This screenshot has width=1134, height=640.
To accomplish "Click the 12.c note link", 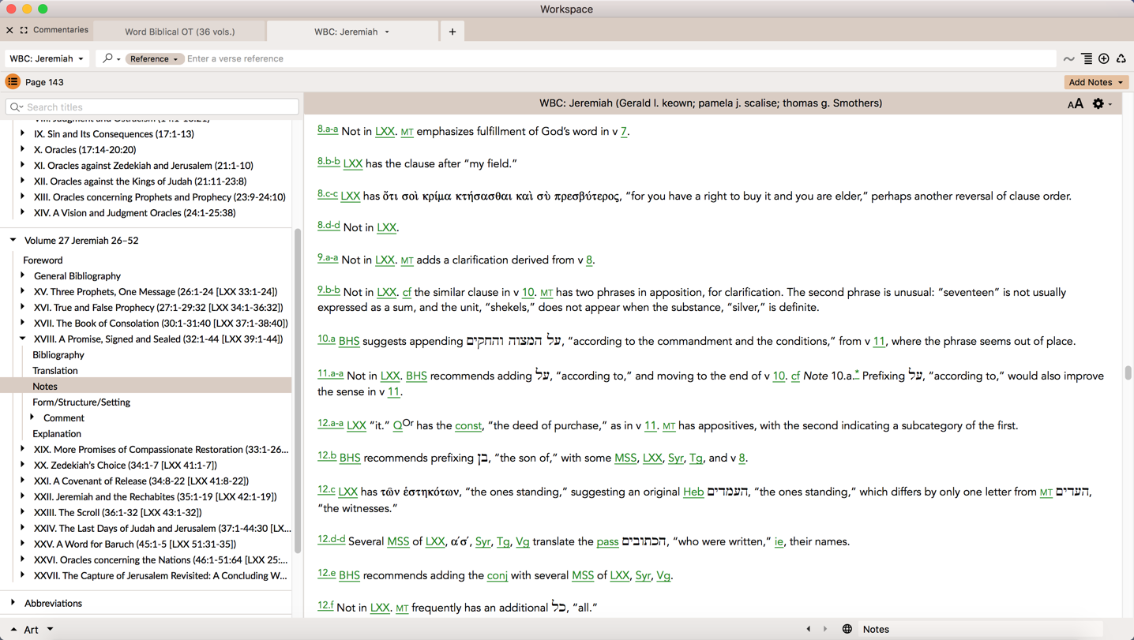I will click(326, 490).
